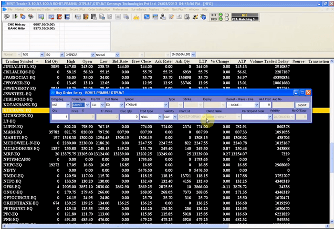335x230 pixels.
Task: Open the Orders and Trades menu
Action: 39,10
